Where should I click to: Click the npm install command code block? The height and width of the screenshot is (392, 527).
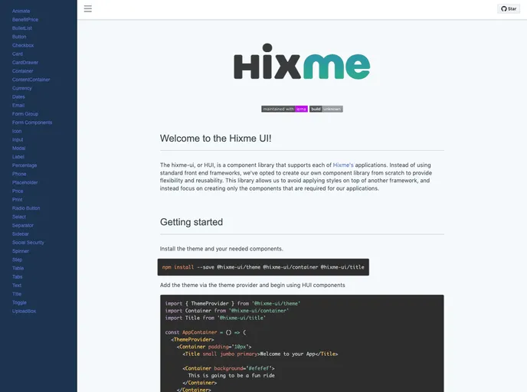pos(263,267)
